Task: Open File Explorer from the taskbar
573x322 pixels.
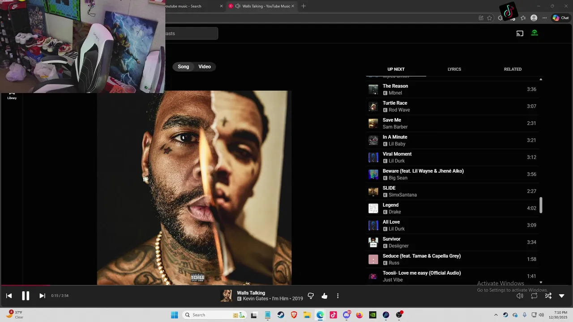Action: pyautogui.click(x=307, y=315)
